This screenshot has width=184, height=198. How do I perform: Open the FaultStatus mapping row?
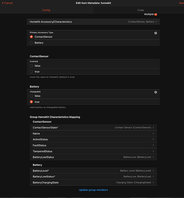coord(93,145)
